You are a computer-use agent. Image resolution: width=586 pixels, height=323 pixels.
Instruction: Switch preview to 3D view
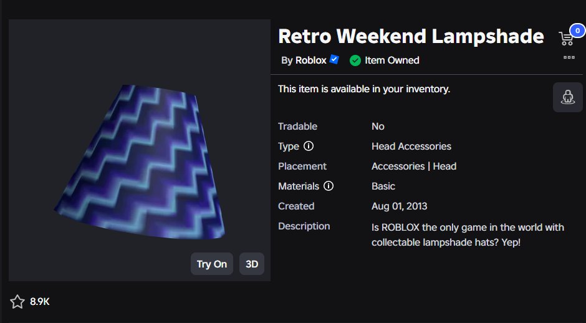(x=252, y=264)
